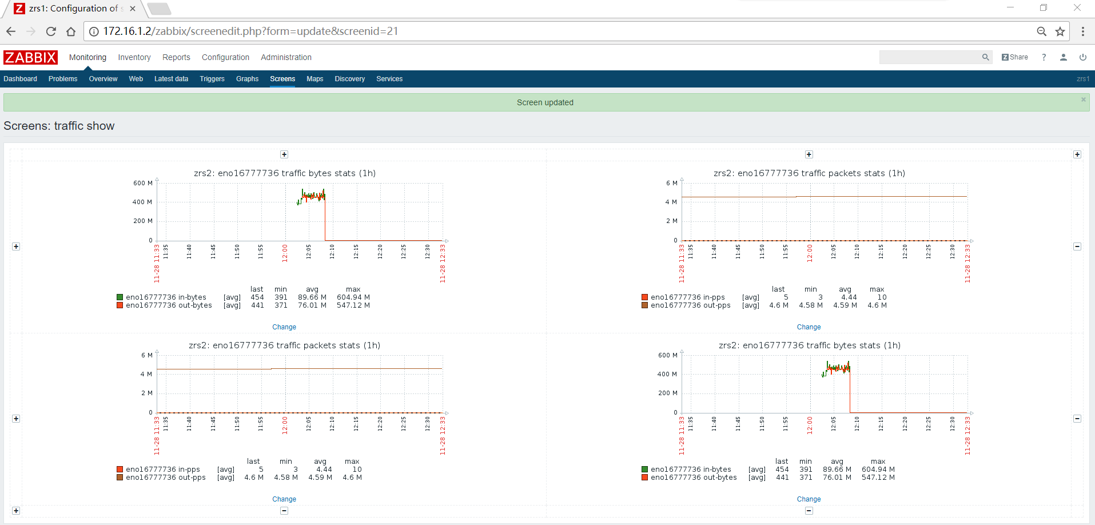Screen dimensions: 1095x525
Task: Click brown out-pps legend swatch, top-right graph
Action: click(x=644, y=305)
